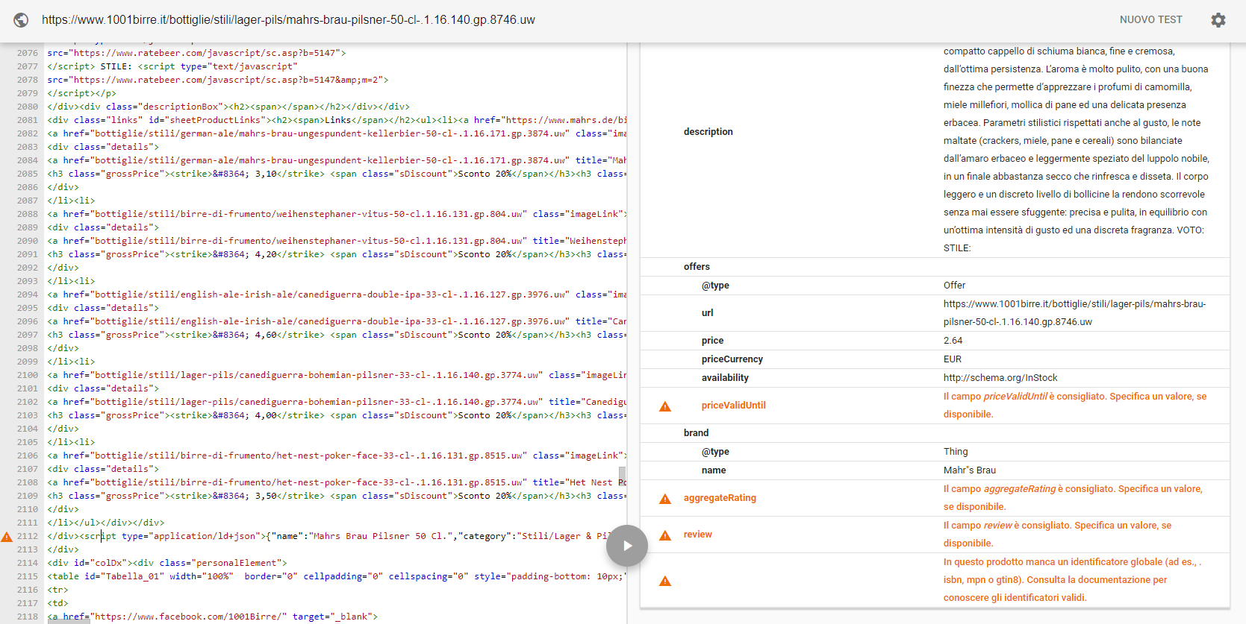
Task: Click the brand @type value Thing
Action: click(956, 452)
